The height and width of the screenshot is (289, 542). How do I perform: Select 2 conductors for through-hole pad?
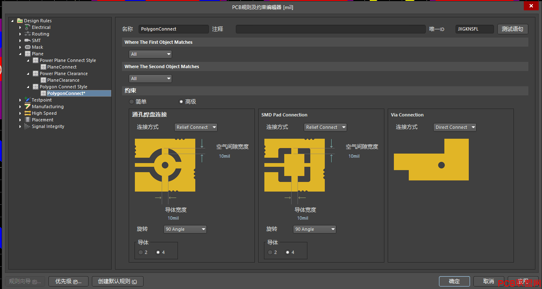pyautogui.click(x=141, y=252)
